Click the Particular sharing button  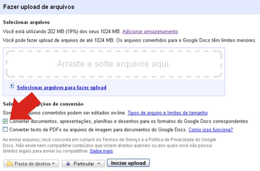tap(83, 163)
